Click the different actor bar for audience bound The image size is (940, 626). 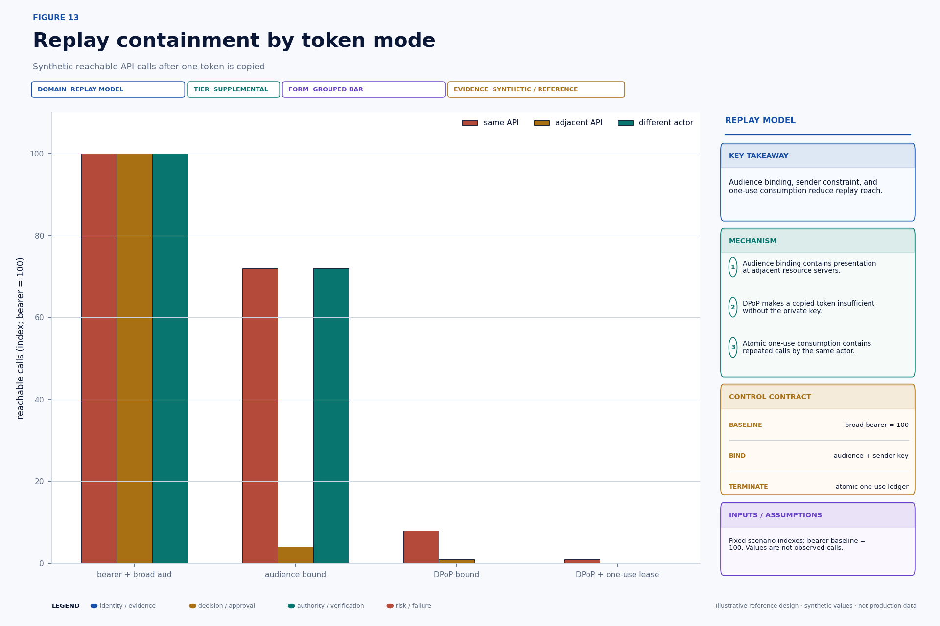331,416
